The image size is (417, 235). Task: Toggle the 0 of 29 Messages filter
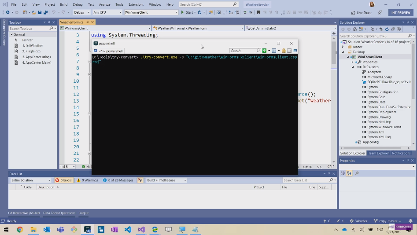click(118, 180)
